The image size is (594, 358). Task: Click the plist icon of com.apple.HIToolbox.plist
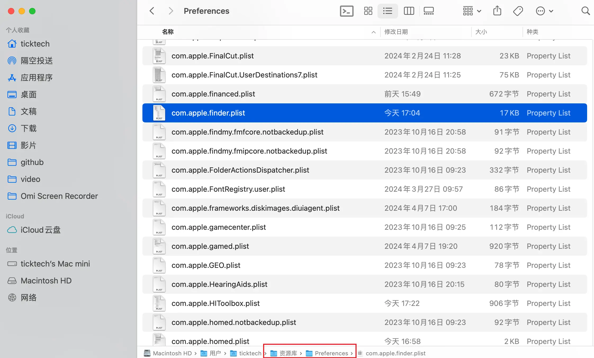159,303
